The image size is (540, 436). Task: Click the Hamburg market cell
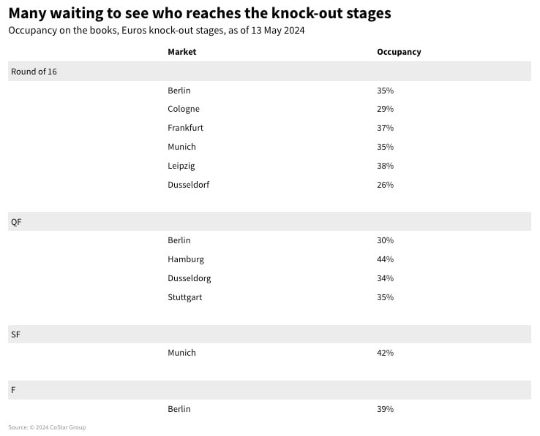186,259
